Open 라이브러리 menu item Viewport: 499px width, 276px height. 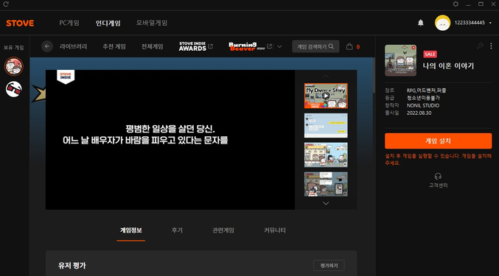point(73,46)
